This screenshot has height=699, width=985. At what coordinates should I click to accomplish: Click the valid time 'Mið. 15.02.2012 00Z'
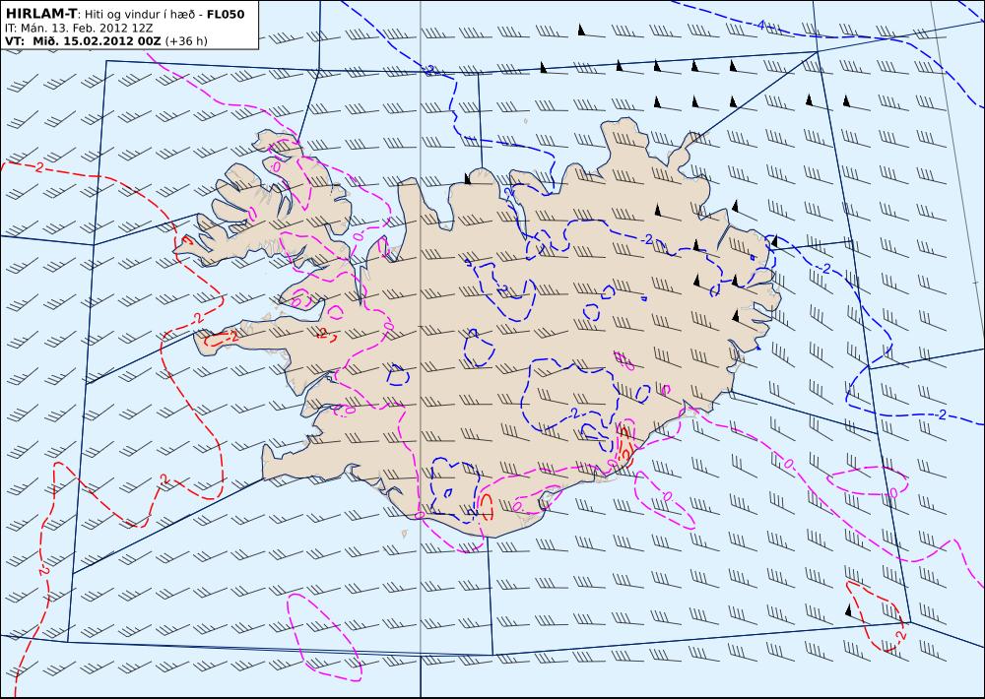point(97,41)
